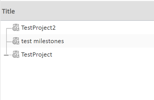Select the test milestones entry
This screenshot has width=154, height=100.
[x=43, y=41]
